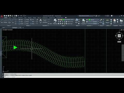This screenshot has height=93, width=124.
Task: Switch to the Parametric ribbon tab
Action: (20, 18)
